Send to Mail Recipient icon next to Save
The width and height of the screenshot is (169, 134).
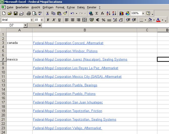21,13
